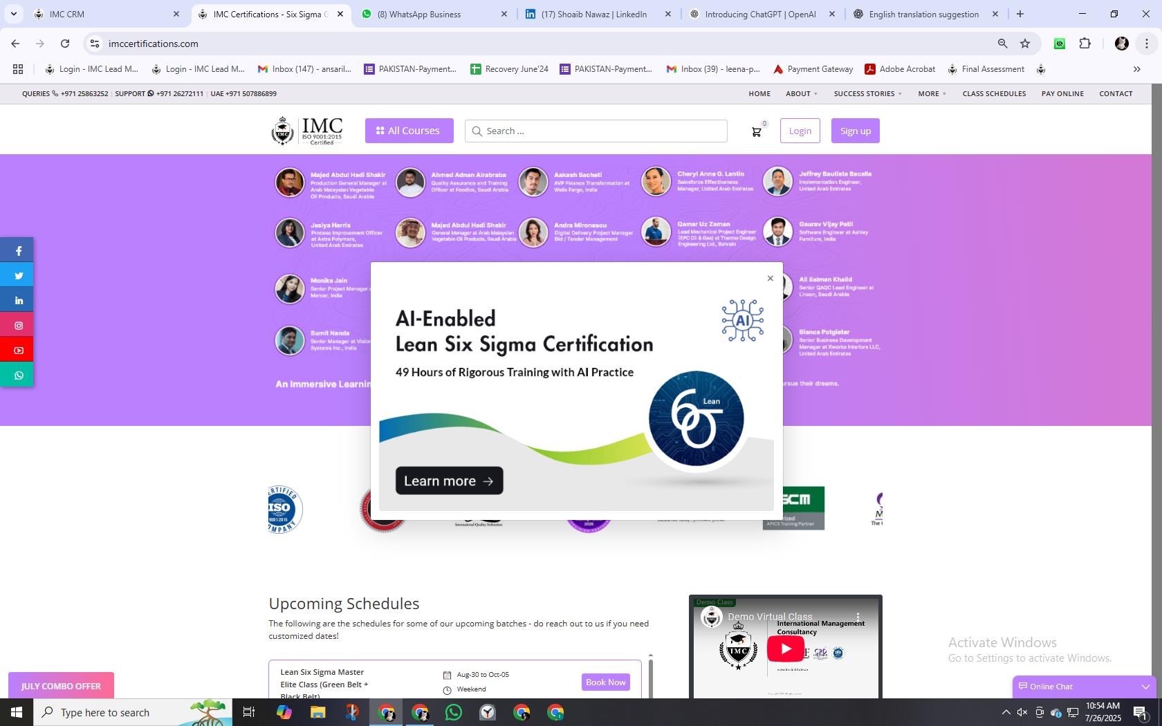The height and width of the screenshot is (726, 1162).
Task: Switch to the LinkedIn Shoaib Nawaz tab
Action: tap(598, 14)
